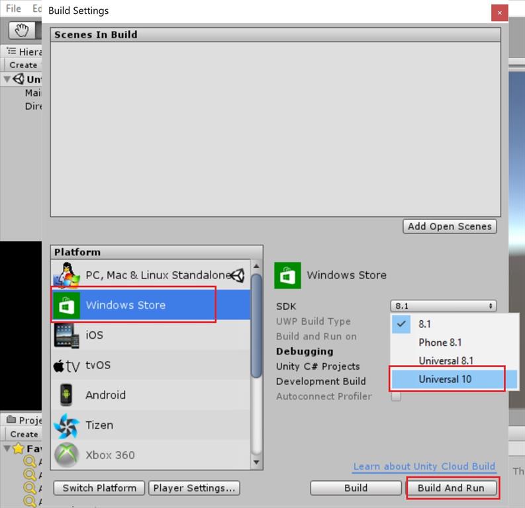
Task: Open Player Settings
Action: click(194, 488)
